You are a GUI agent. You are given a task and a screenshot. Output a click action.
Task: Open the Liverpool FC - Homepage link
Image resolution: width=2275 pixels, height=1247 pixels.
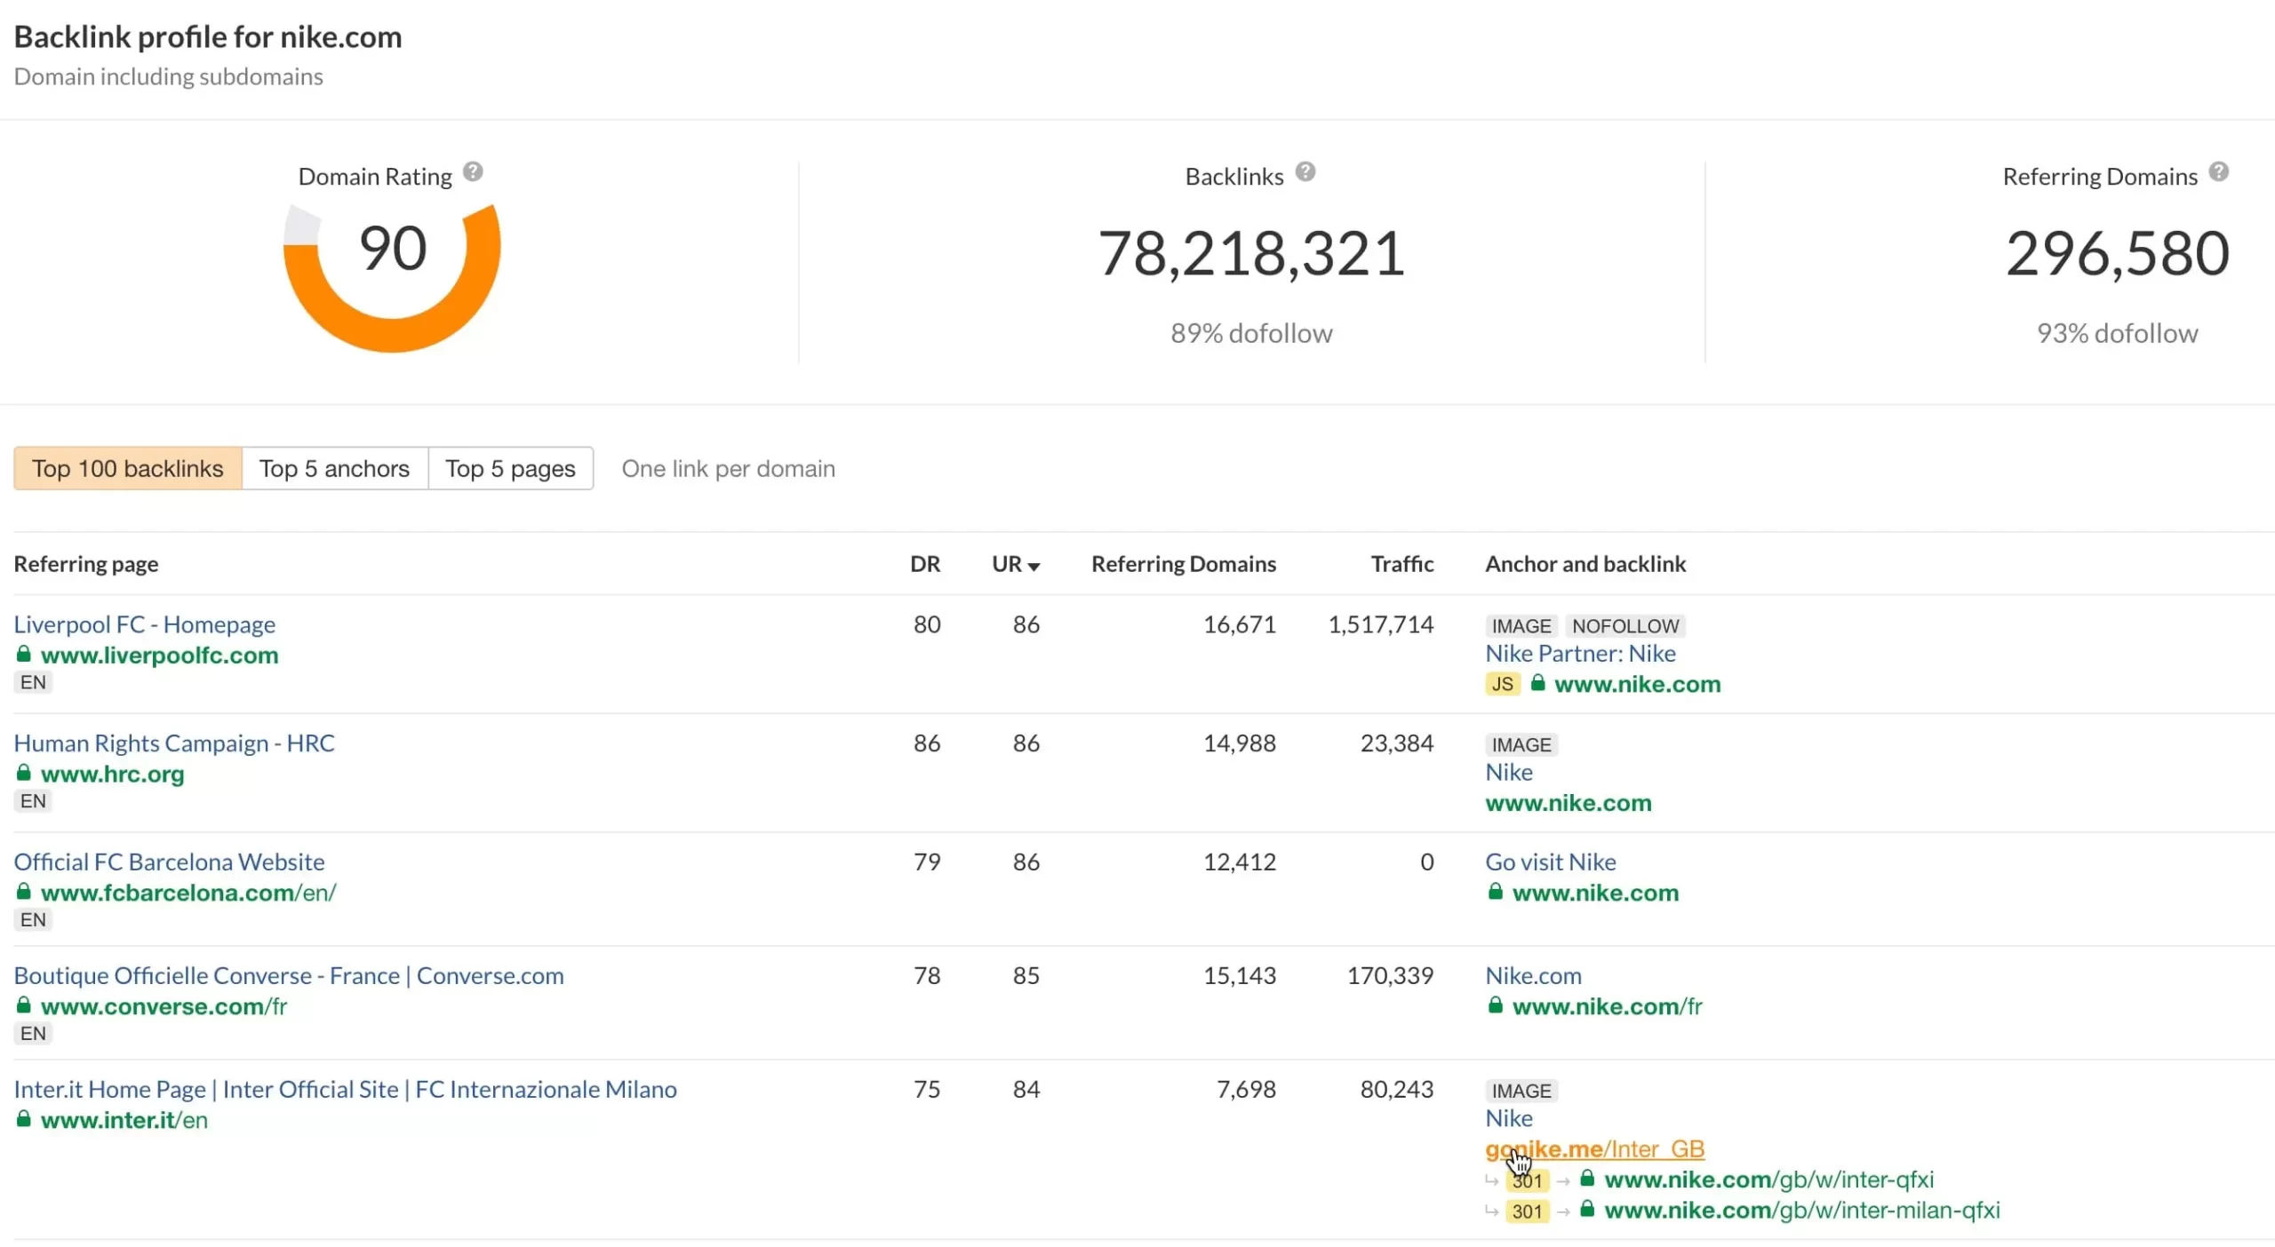145,624
